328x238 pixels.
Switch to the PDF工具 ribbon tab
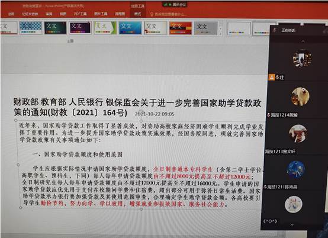tap(80, 14)
